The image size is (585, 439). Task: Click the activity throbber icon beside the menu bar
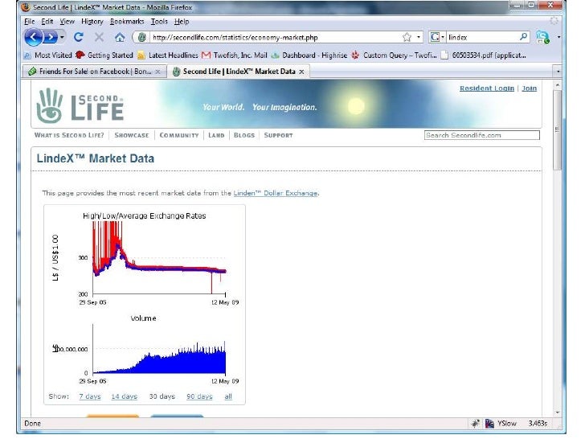(554, 21)
